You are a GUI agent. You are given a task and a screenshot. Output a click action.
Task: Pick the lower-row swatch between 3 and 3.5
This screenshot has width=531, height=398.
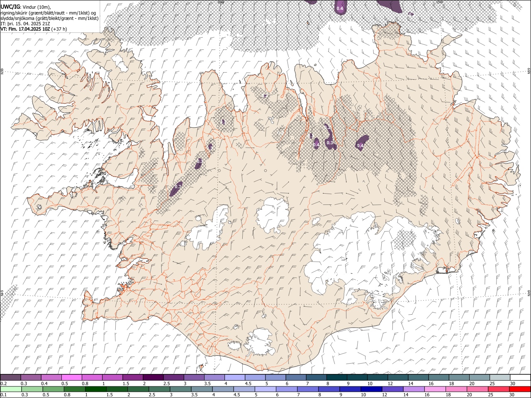(x=180, y=389)
